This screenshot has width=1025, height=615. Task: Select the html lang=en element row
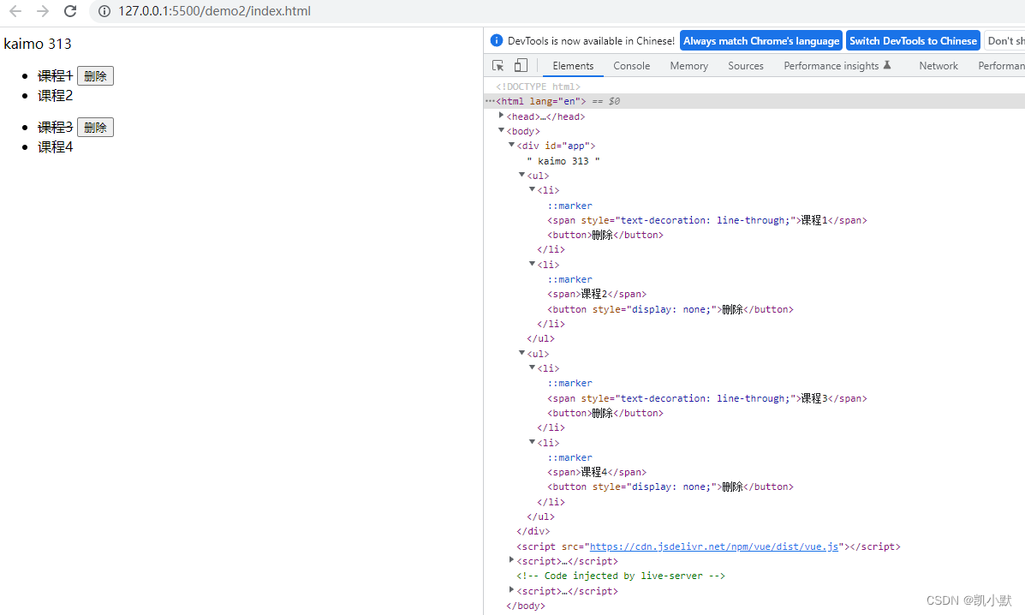click(754, 101)
